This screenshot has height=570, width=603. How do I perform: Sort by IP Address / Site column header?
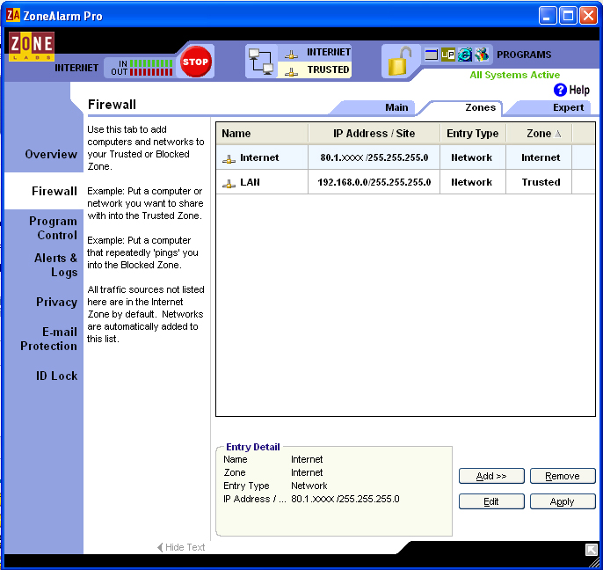click(374, 134)
